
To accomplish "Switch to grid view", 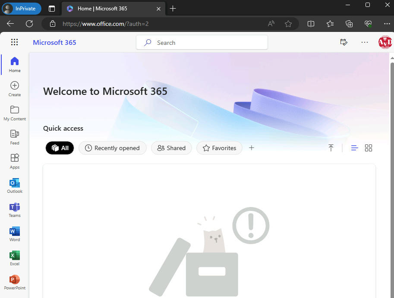I will click(x=369, y=148).
